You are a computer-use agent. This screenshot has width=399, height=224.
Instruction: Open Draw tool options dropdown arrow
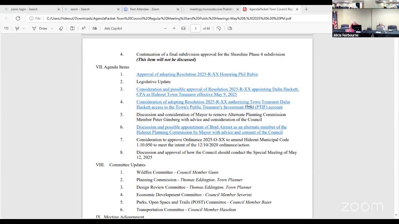click(x=52, y=28)
